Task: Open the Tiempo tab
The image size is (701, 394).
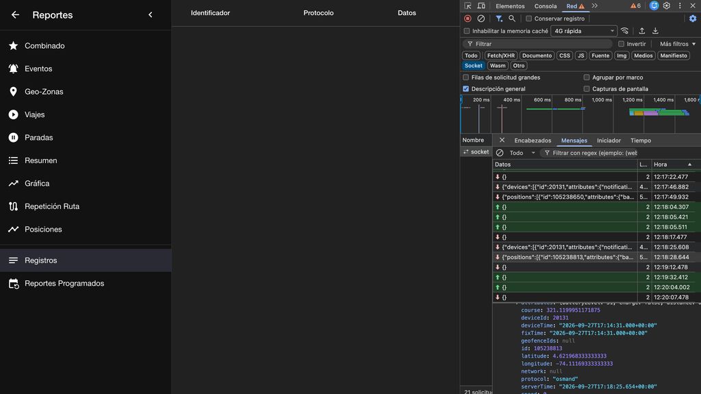Action: coord(641,140)
